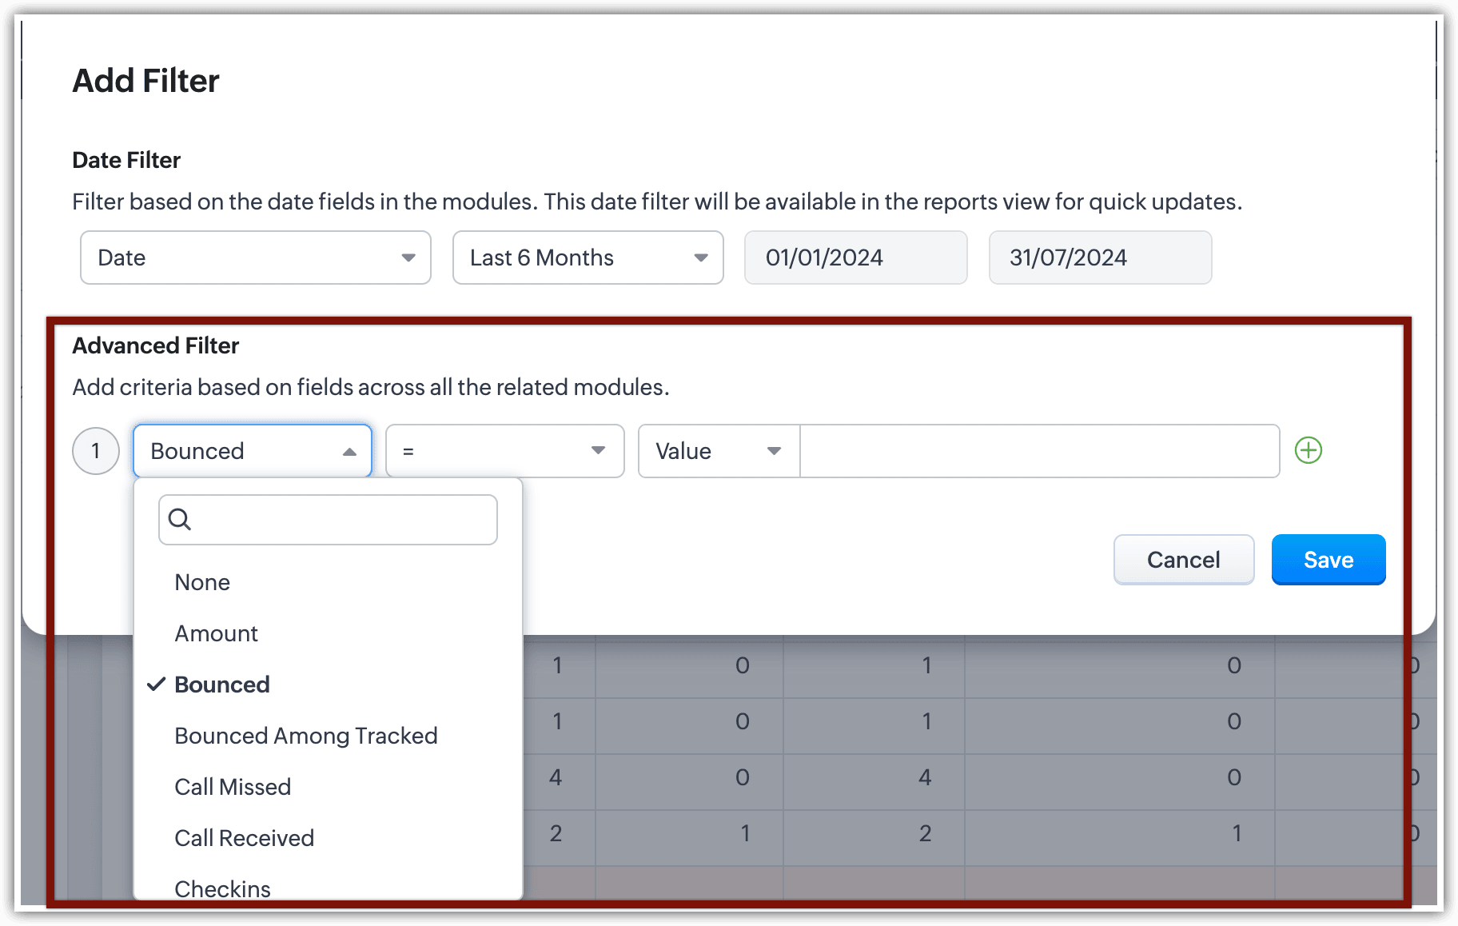This screenshot has width=1458, height=926.
Task: Click the green plus add-criteria icon
Action: [1308, 451]
